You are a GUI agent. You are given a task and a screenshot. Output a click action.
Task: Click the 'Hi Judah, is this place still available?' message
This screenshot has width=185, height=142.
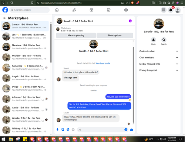click(x=81, y=72)
